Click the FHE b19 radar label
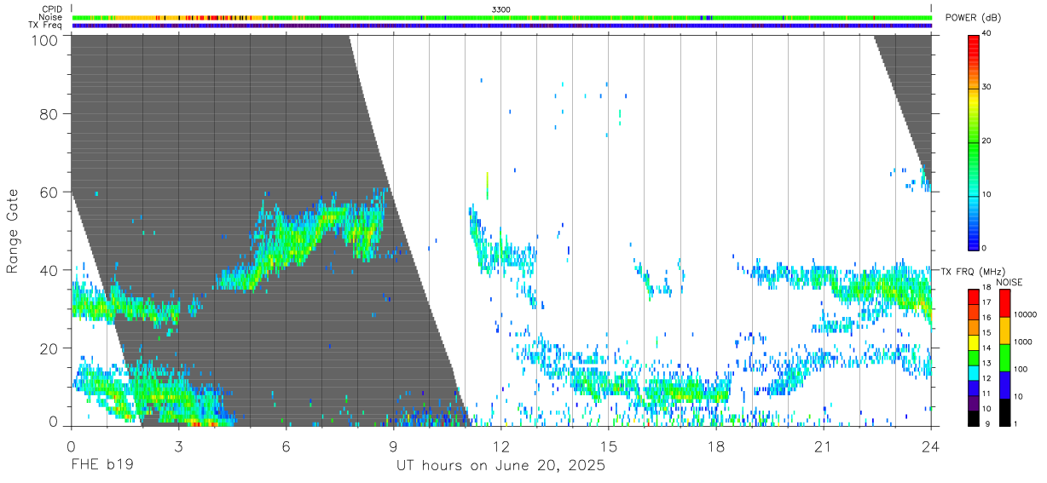1047x483 pixels. pyautogui.click(x=101, y=466)
